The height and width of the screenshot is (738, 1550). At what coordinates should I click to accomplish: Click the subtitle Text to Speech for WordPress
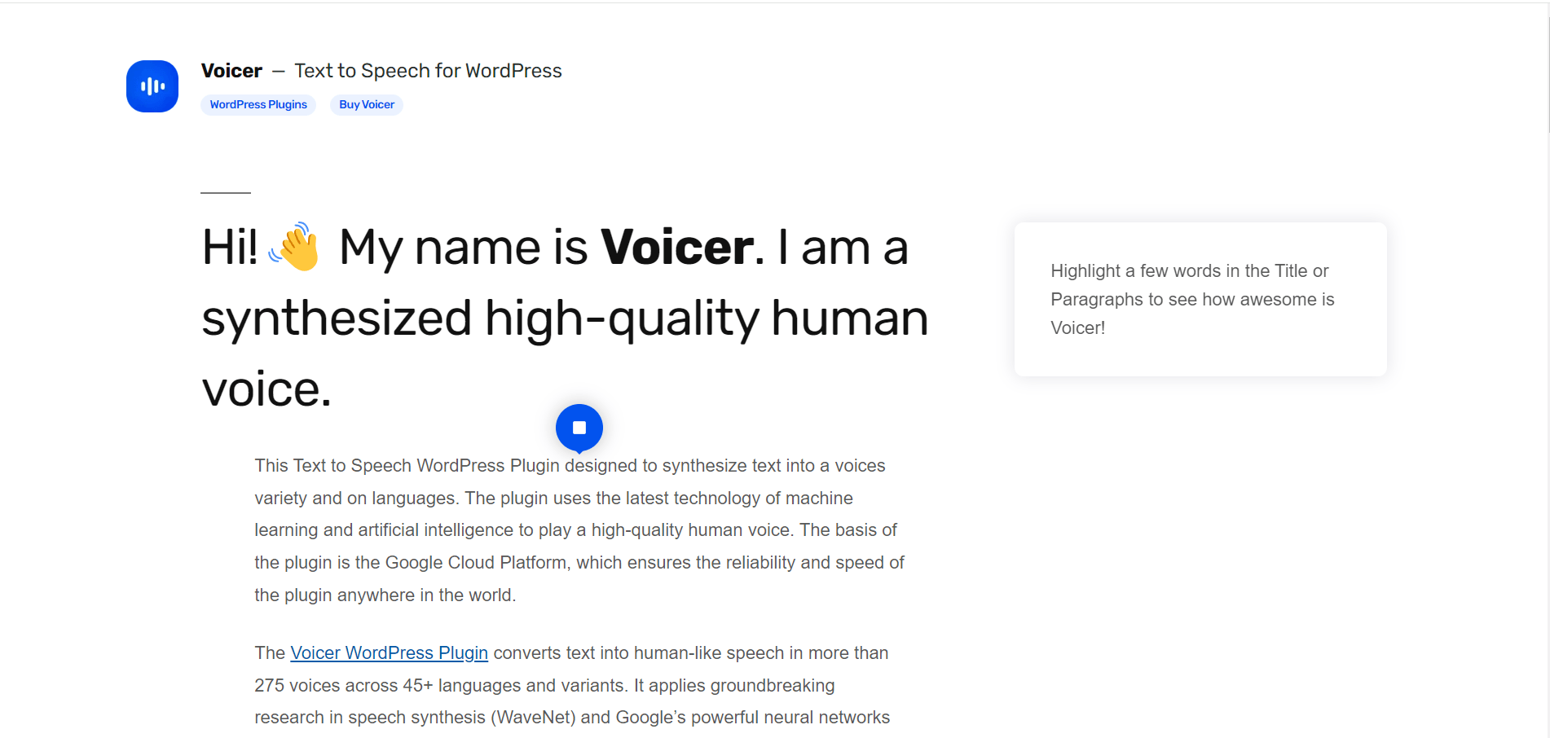(x=428, y=71)
